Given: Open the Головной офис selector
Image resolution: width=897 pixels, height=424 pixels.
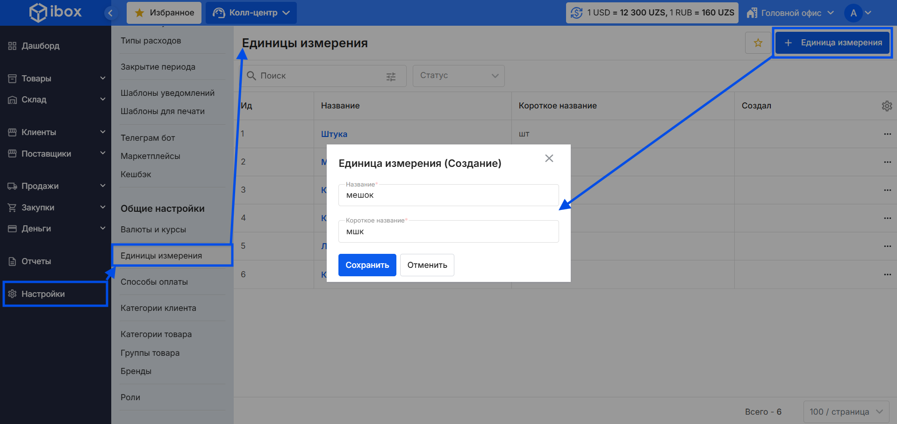Looking at the screenshot, I should tap(790, 13).
